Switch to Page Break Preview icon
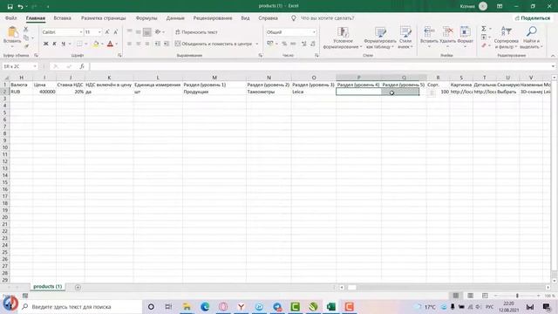 (x=485, y=296)
